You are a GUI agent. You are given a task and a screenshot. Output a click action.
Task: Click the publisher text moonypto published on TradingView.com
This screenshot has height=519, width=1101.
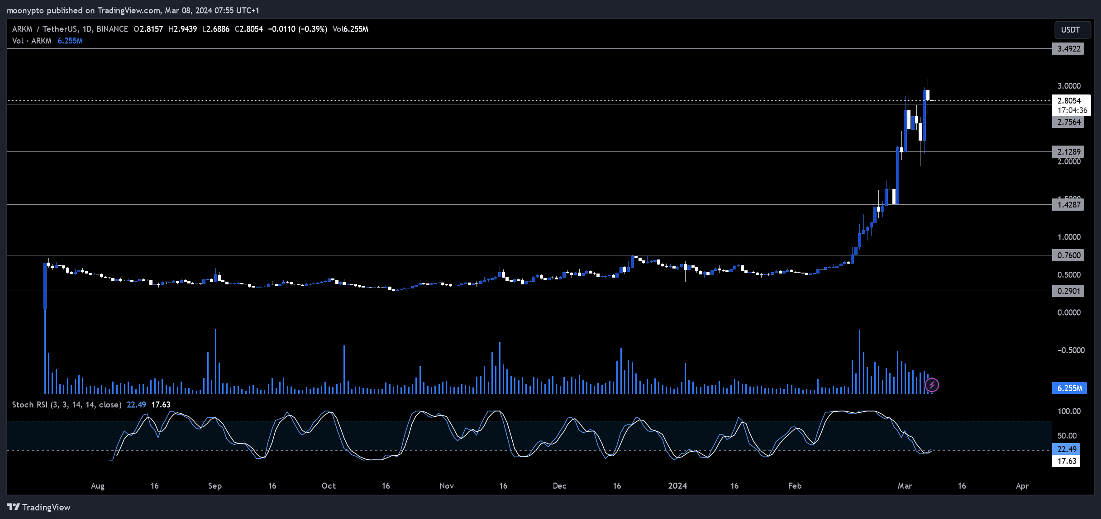pos(84,10)
